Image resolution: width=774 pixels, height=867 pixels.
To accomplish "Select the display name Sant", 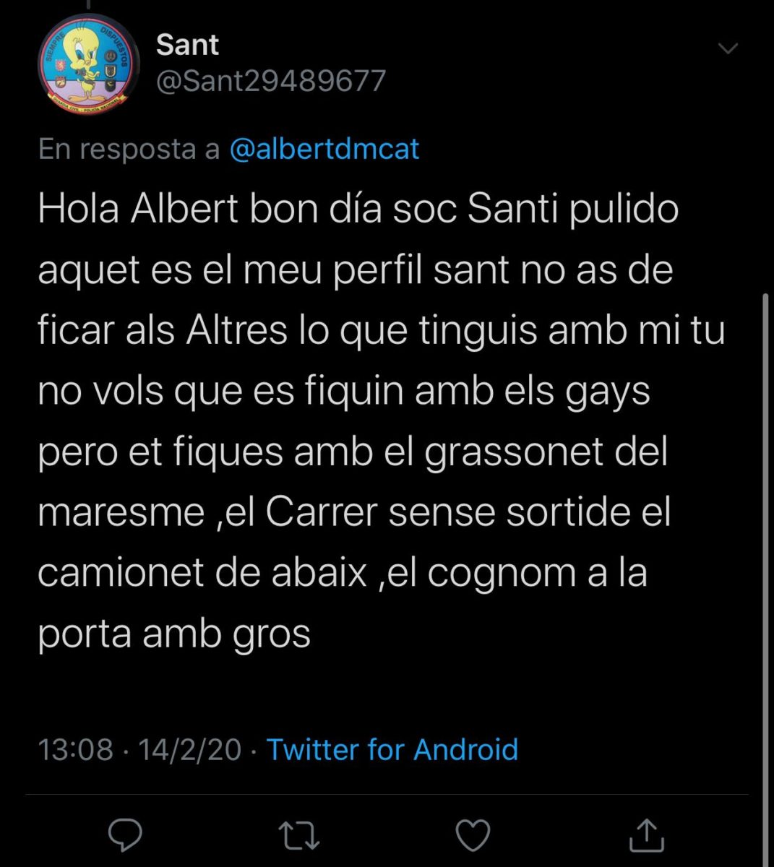I will [187, 45].
